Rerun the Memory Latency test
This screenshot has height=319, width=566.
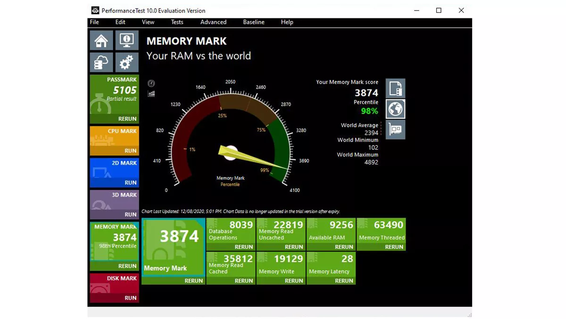coord(344,281)
